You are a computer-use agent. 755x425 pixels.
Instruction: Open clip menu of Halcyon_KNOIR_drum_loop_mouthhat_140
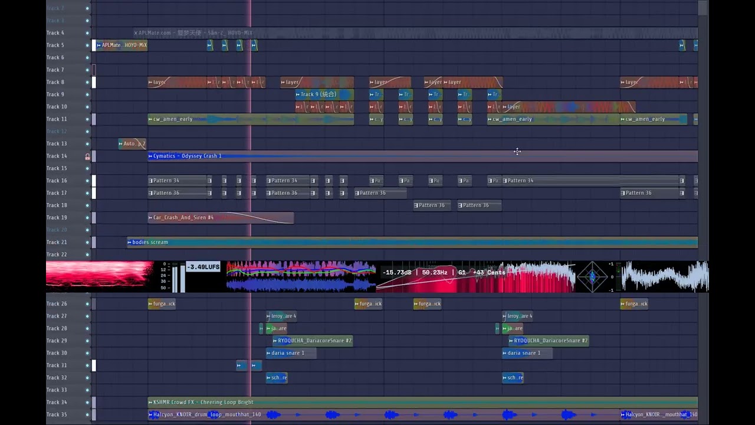click(x=150, y=414)
